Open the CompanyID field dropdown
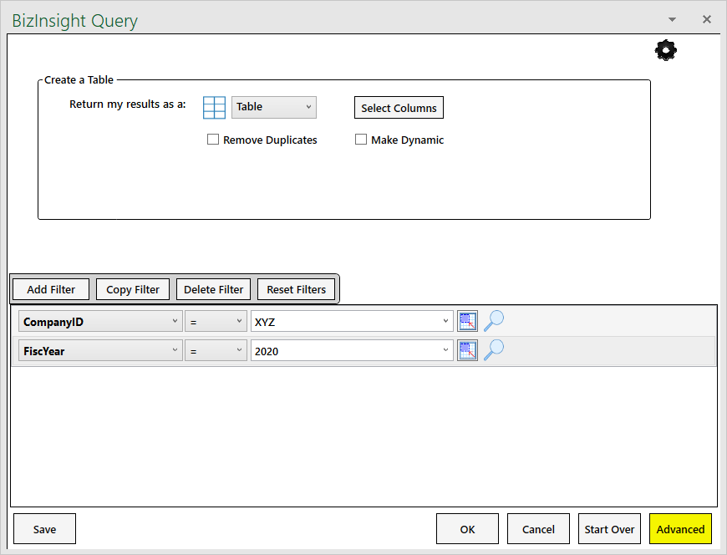The height and width of the screenshot is (555, 727). (100, 321)
